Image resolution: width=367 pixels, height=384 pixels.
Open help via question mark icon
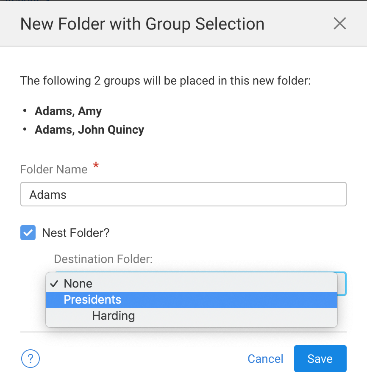point(31,359)
